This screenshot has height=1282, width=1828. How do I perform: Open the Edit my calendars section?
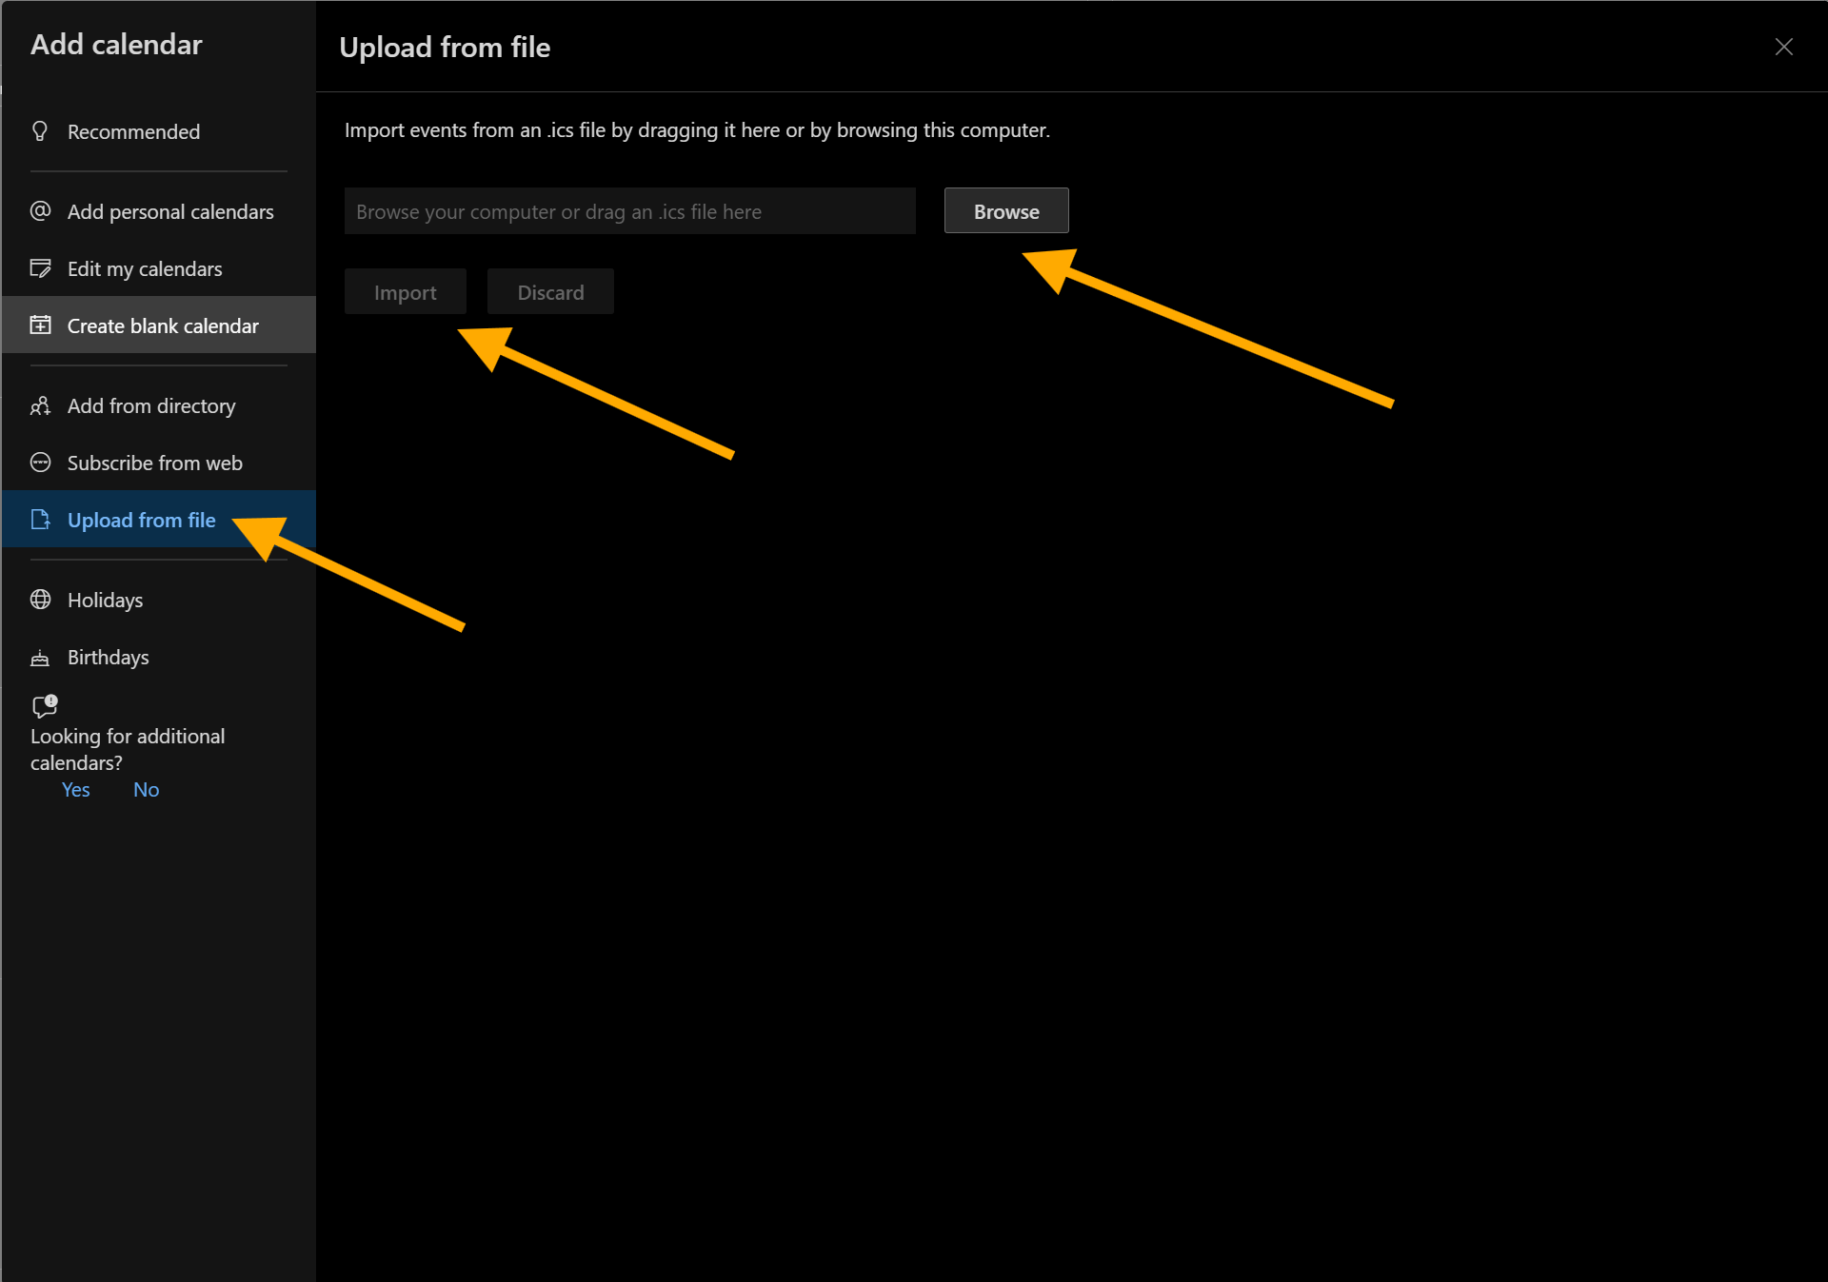pos(144,267)
